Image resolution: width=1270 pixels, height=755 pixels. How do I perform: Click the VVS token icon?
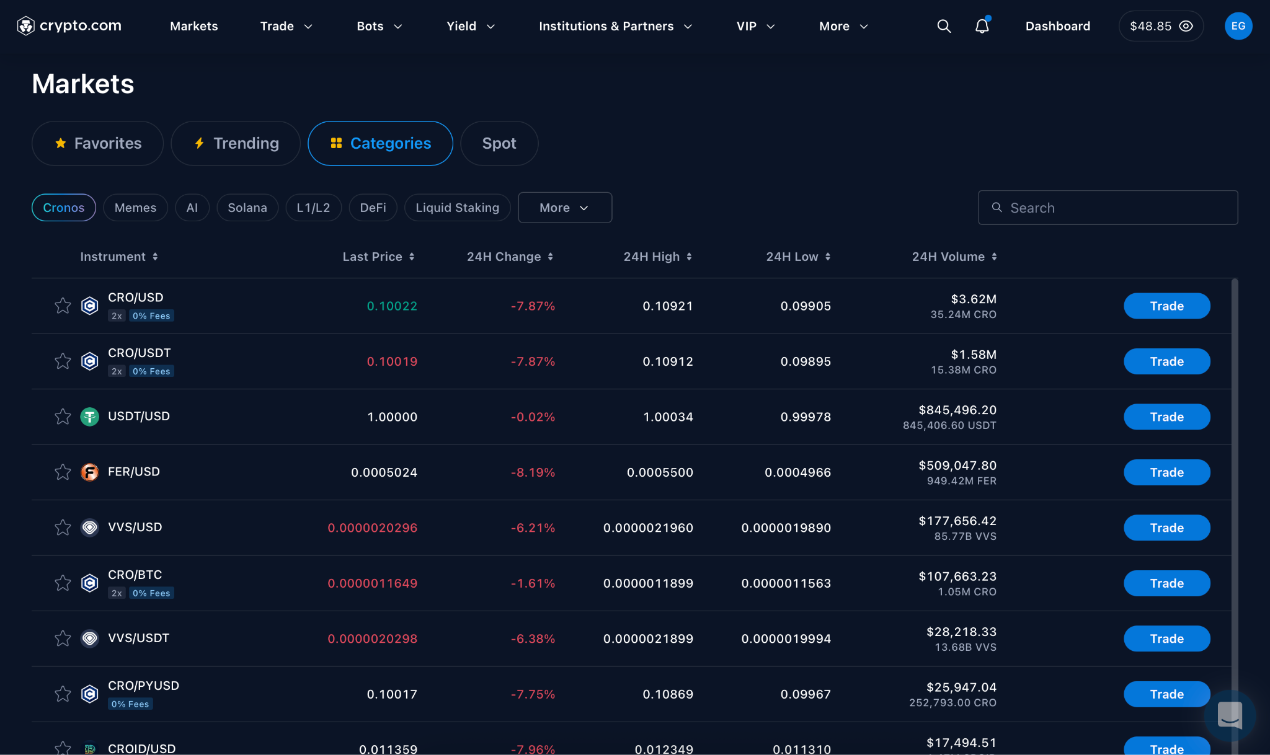pos(89,528)
